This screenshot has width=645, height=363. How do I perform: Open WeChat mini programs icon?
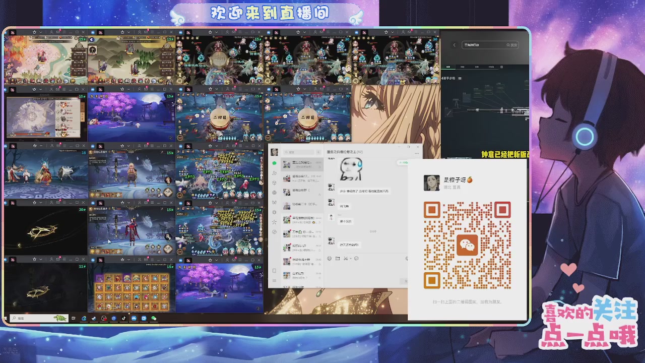[274, 231]
